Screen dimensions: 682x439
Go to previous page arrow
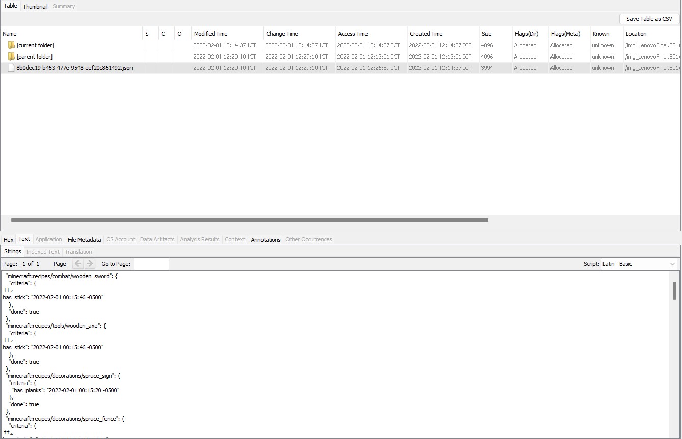(78, 264)
